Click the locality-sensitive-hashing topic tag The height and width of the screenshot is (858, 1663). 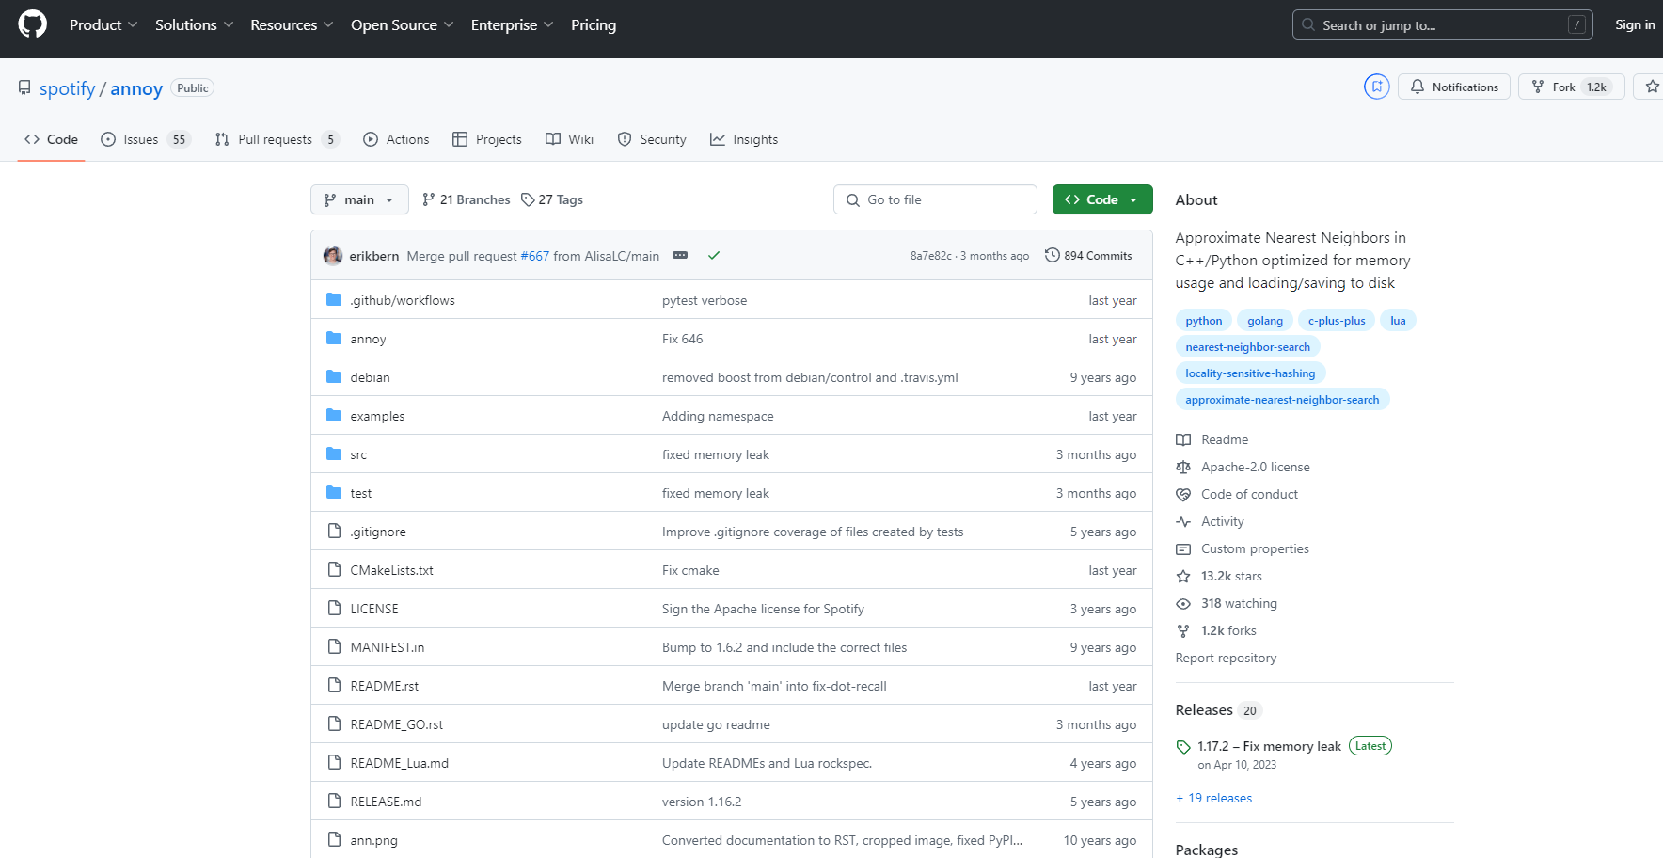1250,373
